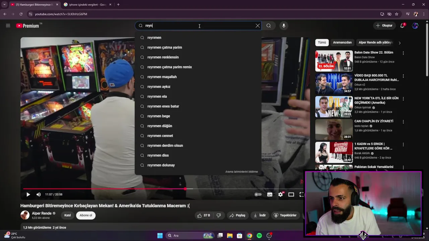This screenshot has width=429, height=241.
Task: Select the Aramanızdan filter chip
Action: [342, 43]
